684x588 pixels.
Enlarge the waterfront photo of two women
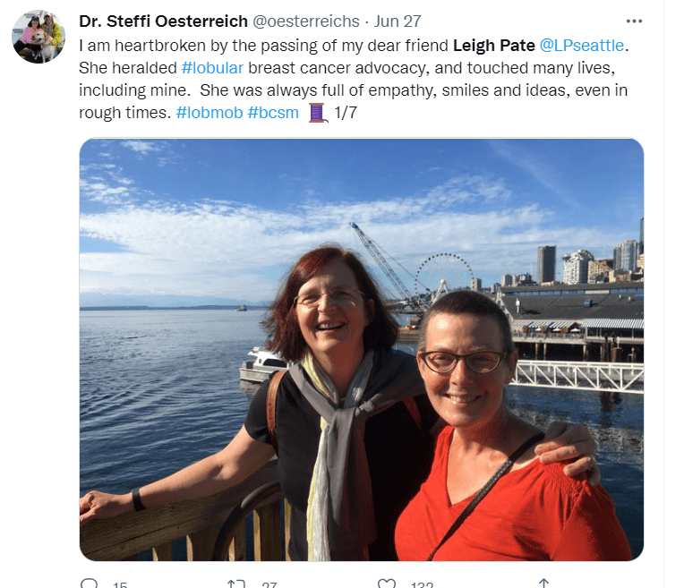coord(362,349)
